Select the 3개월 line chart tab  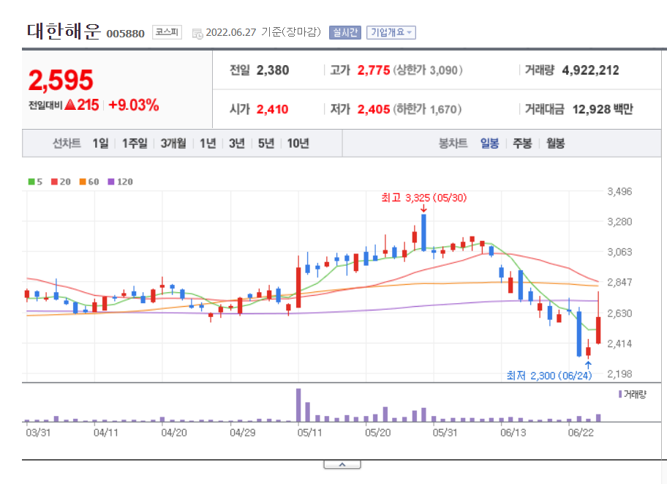(173, 144)
